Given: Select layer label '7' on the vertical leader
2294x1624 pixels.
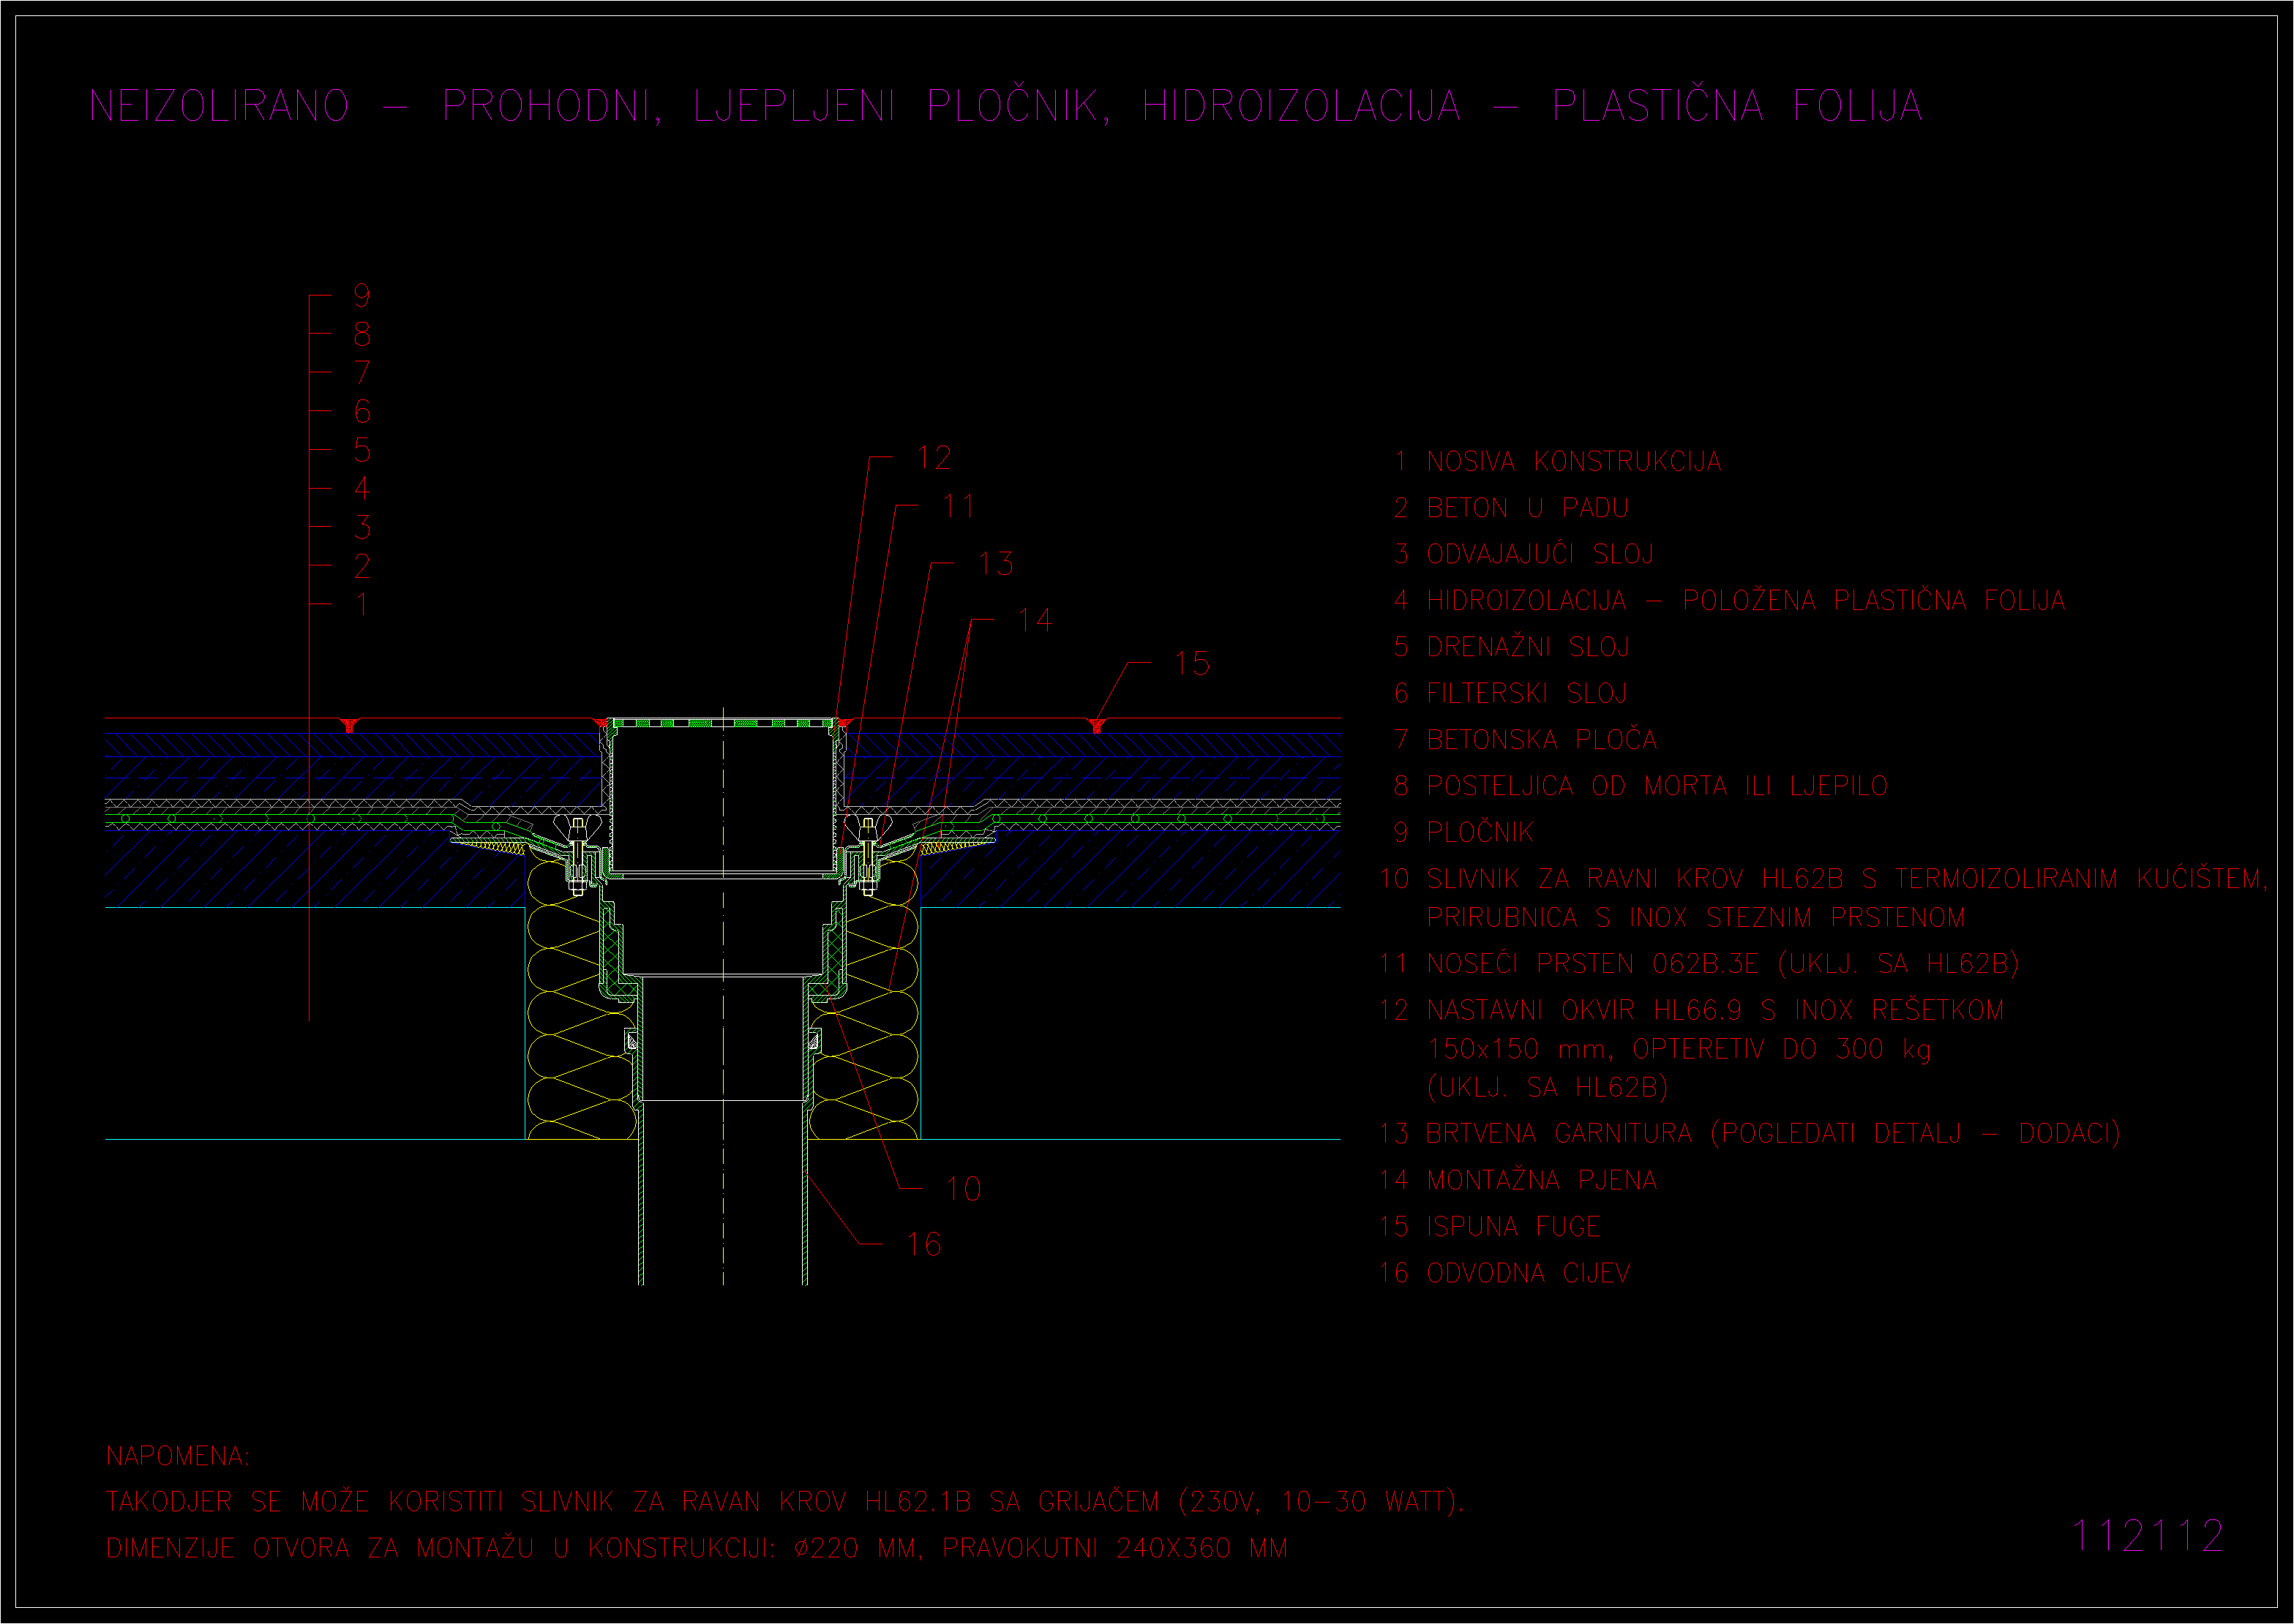Looking at the screenshot, I should [x=362, y=372].
